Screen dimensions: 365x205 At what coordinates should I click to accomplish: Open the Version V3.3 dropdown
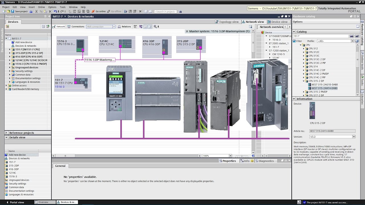click(x=354, y=137)
